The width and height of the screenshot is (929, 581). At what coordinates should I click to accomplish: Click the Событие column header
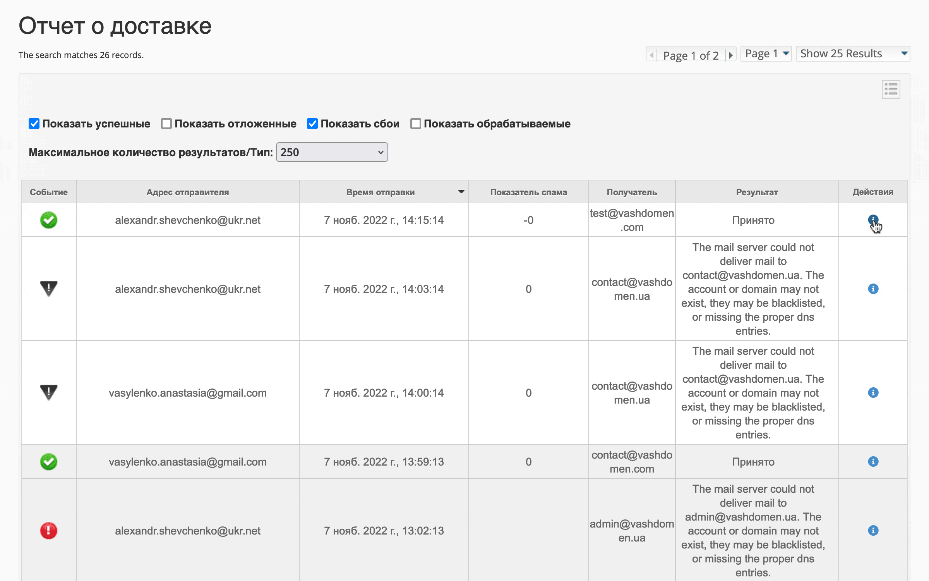48,192
